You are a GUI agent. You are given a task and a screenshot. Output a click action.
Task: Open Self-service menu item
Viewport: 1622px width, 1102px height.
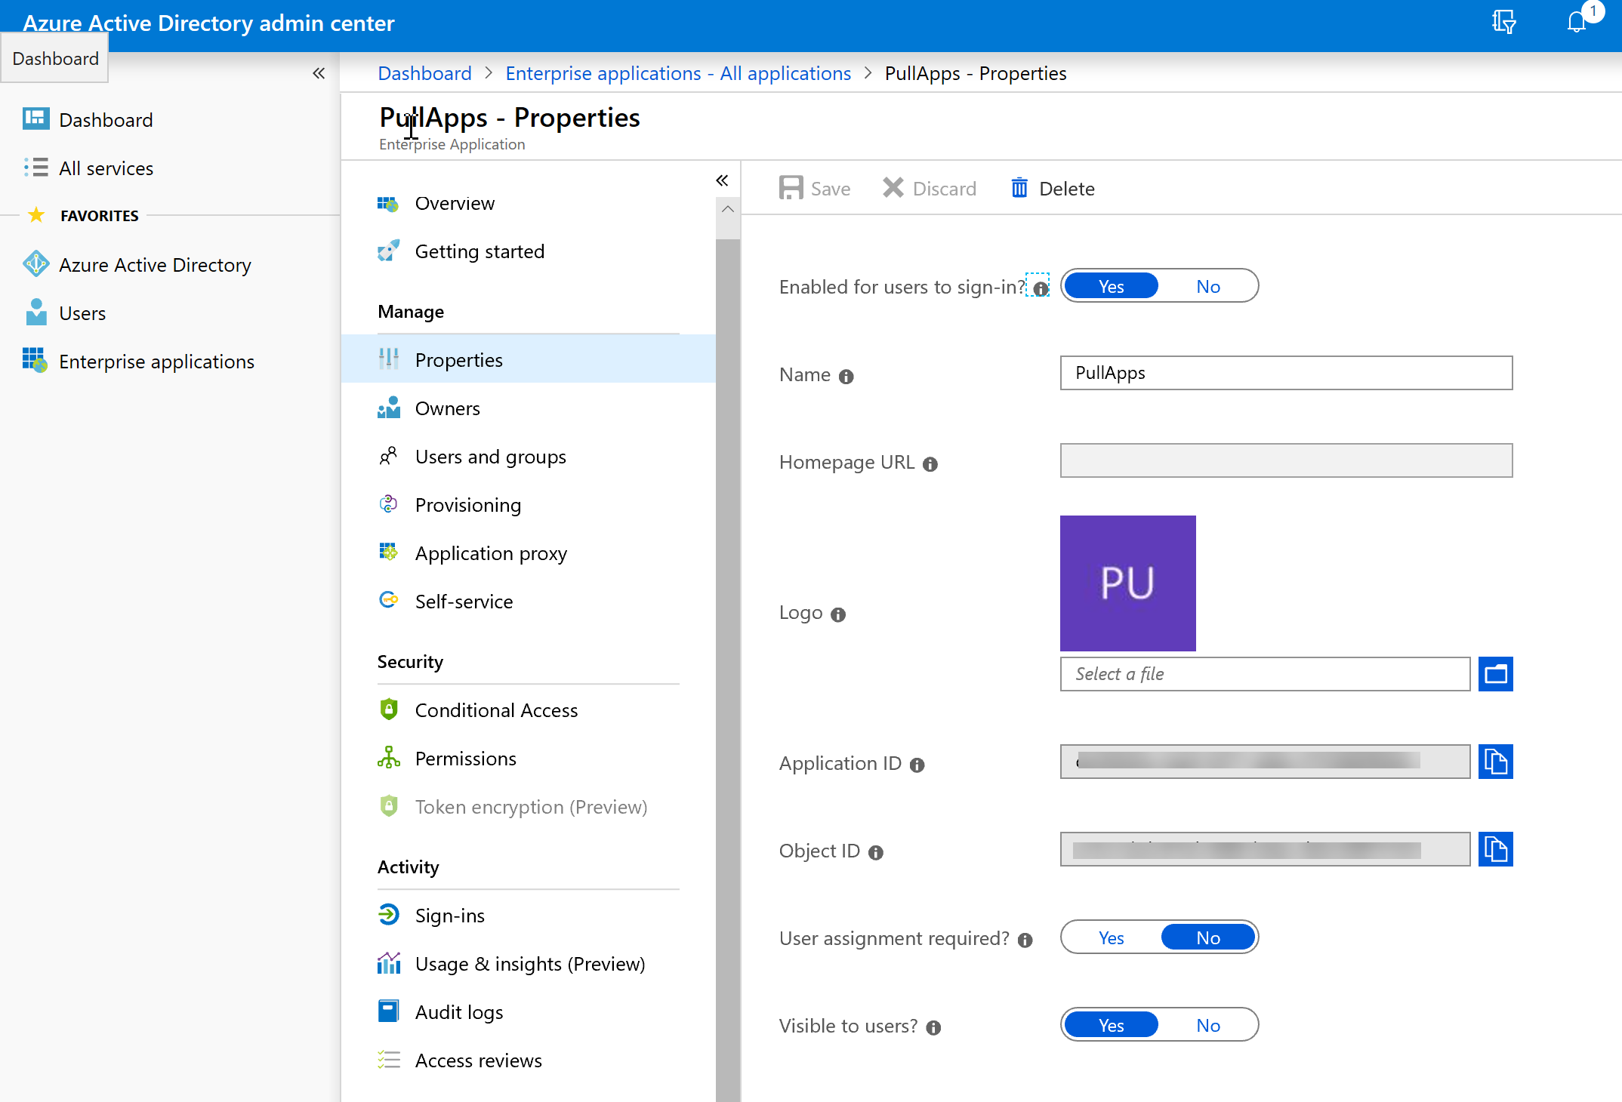pyautogui.click(x=528, y=601)
